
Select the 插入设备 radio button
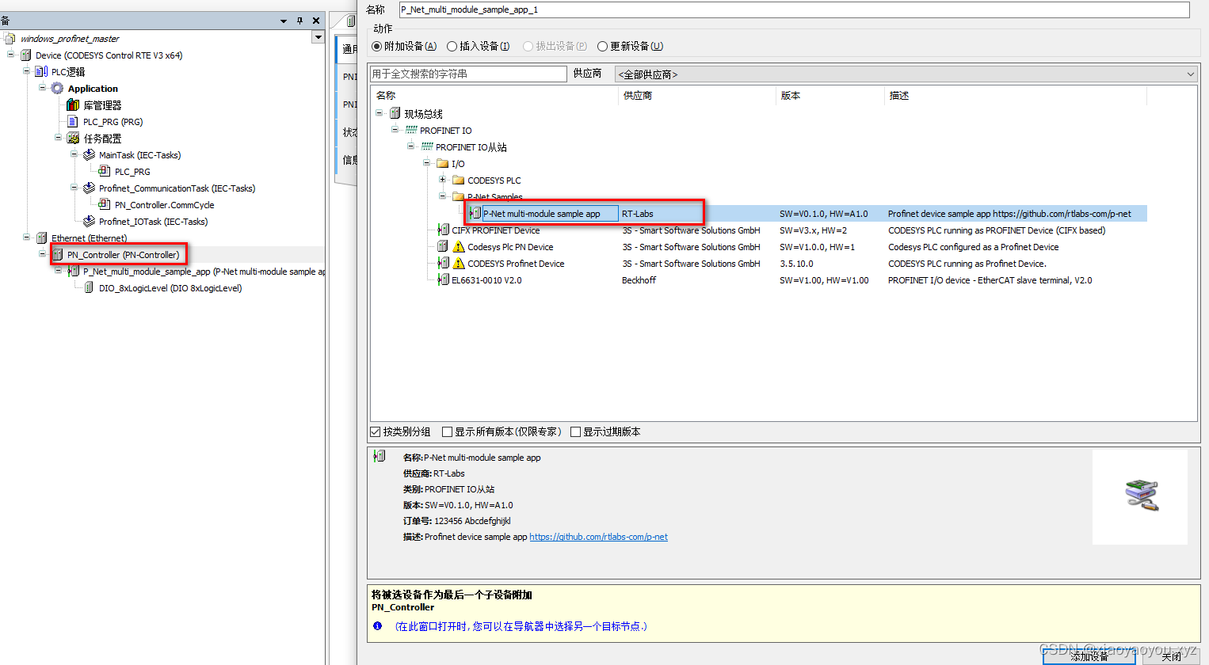click(x=452, y=47)
